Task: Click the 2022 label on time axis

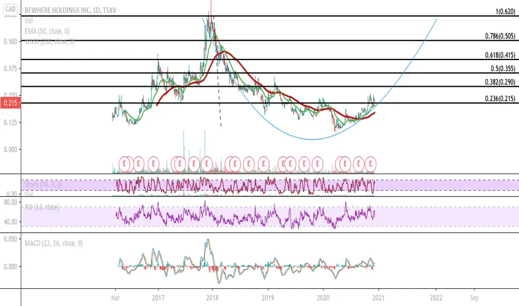Action: [x=436, y=298]
